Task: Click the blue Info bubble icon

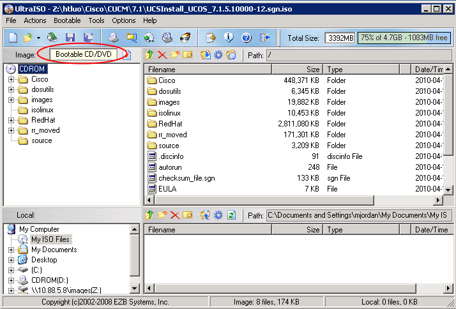Action: click(x=229, y=38)
